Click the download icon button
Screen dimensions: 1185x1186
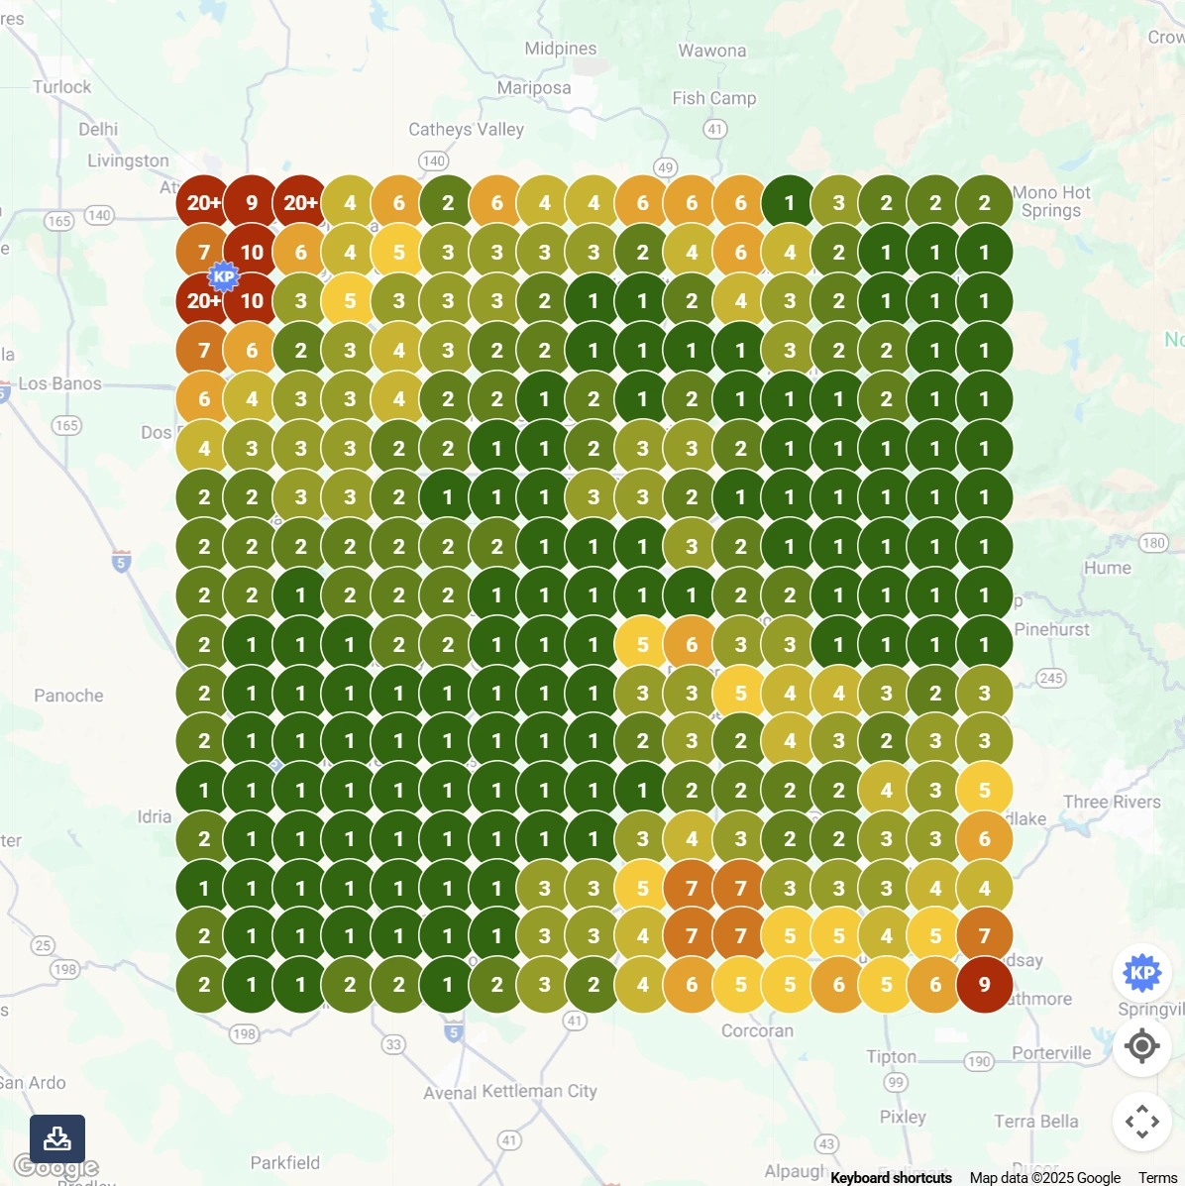click(57, 1138)
